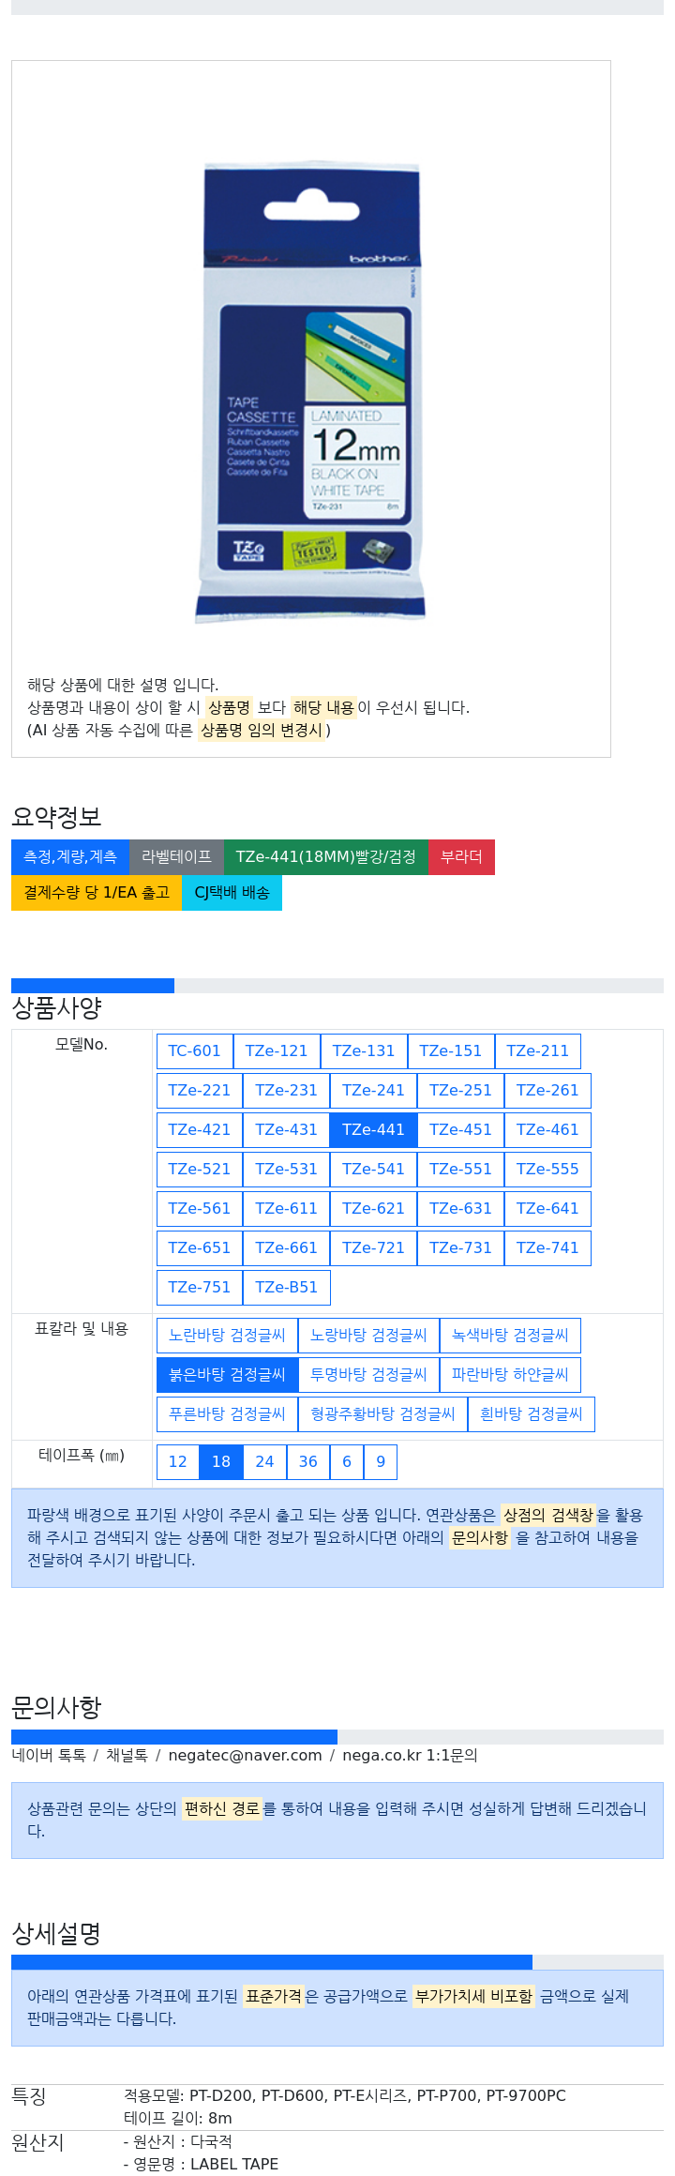Open the 라벨테이프 tag
This screenshot has height=2176, width=675.
click(176, 857)
